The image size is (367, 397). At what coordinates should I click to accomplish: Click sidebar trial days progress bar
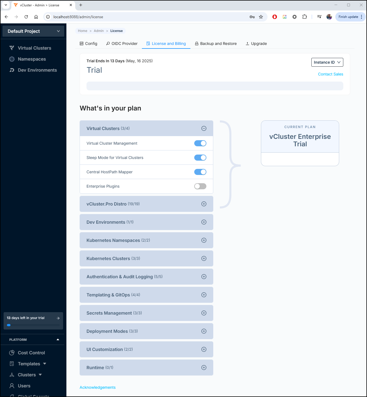coord(33,325)
